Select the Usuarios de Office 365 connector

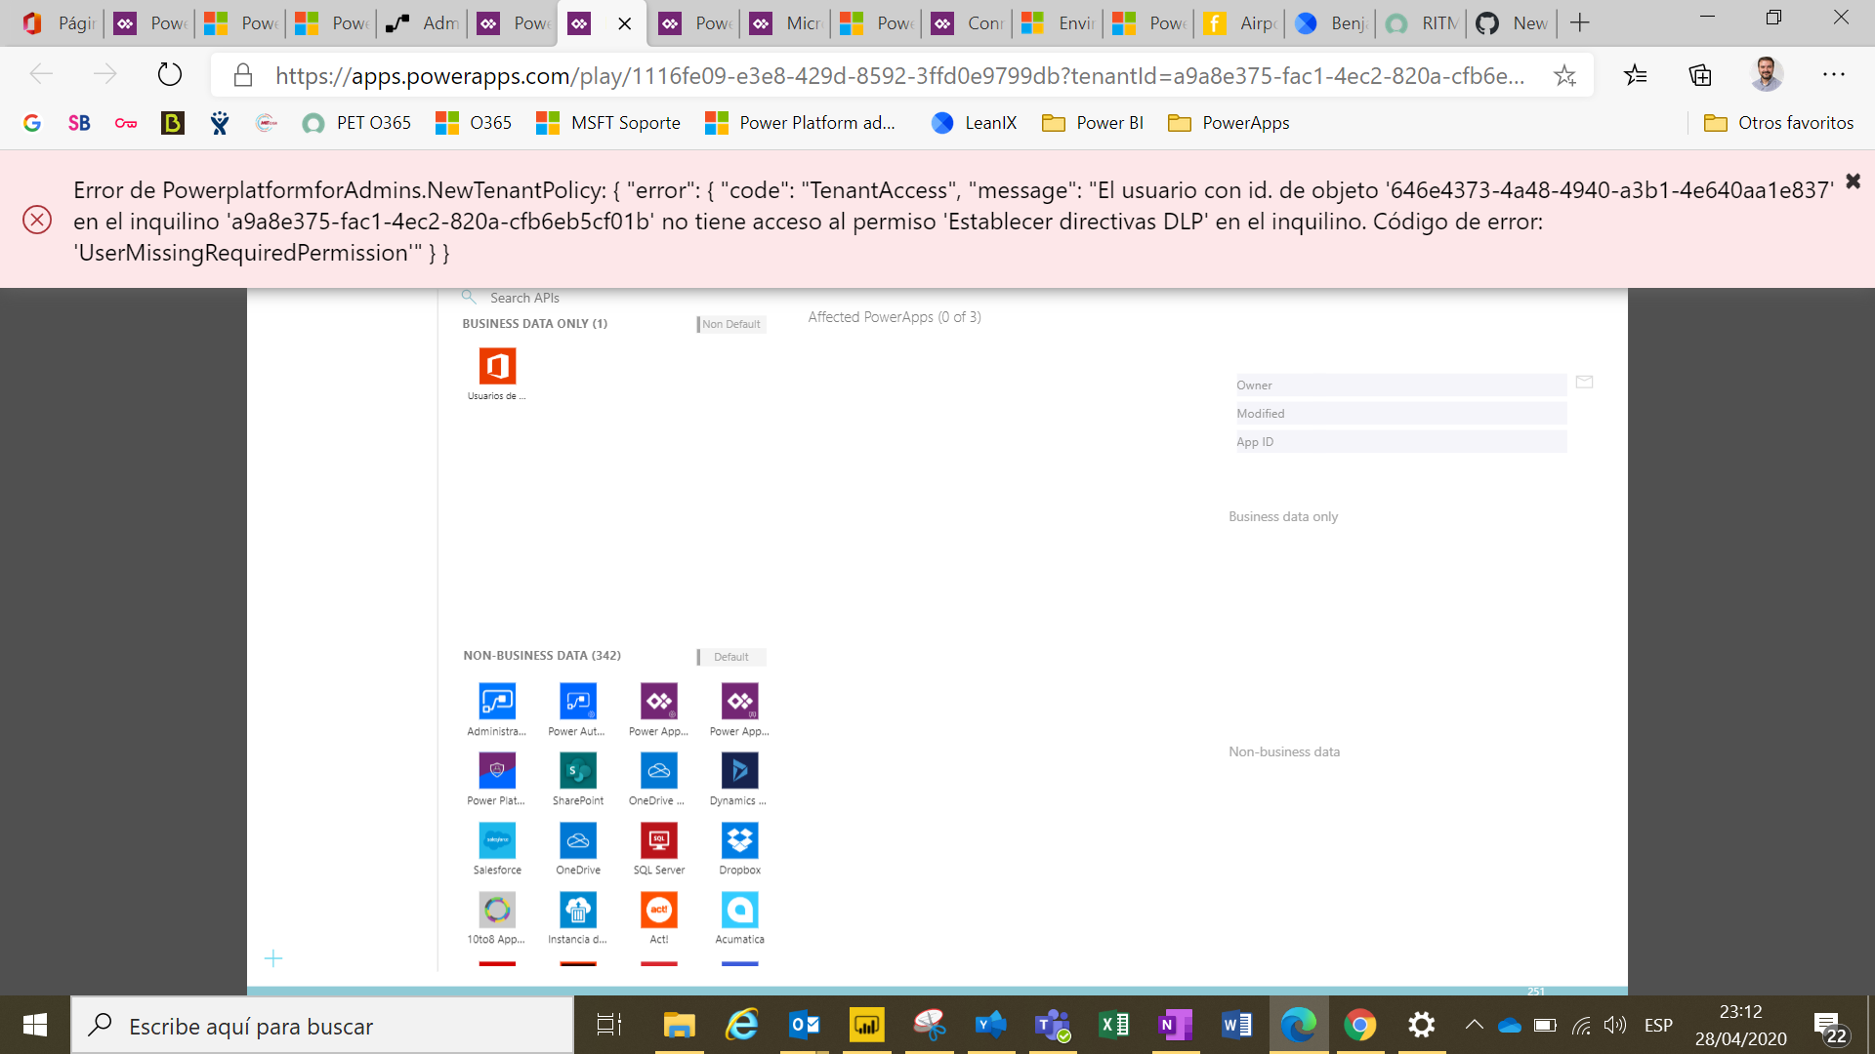pyautogui.click(x=497, y=367)
